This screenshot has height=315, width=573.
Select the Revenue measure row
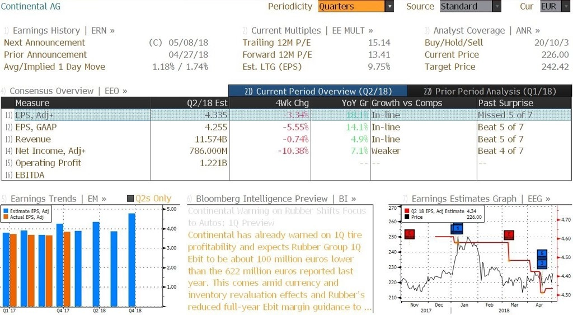tap(286, 139)
